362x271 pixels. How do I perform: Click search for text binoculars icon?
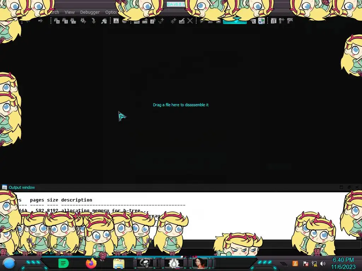[x=65, y=21]
